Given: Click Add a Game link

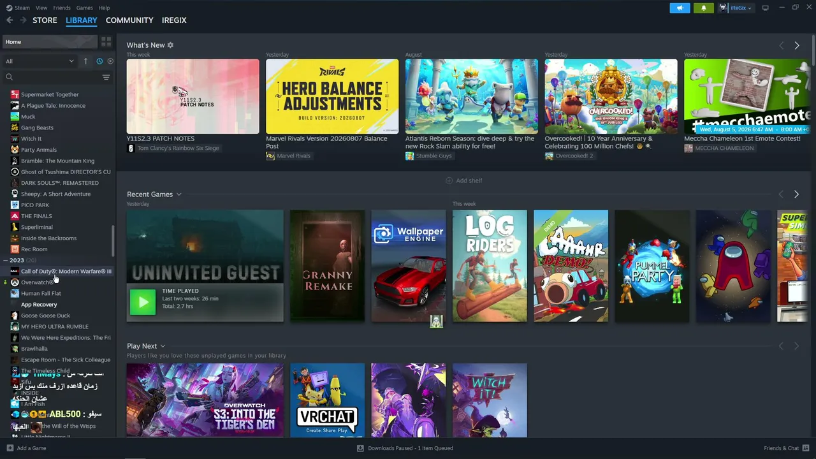Looking at the screenshot, I should (x=31, y=448).
